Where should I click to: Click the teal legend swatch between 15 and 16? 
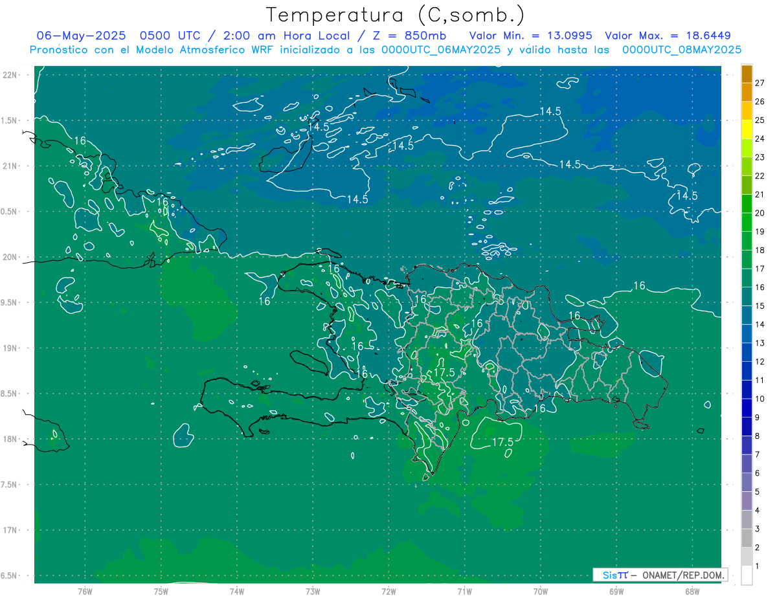click(x=747, y=296)
